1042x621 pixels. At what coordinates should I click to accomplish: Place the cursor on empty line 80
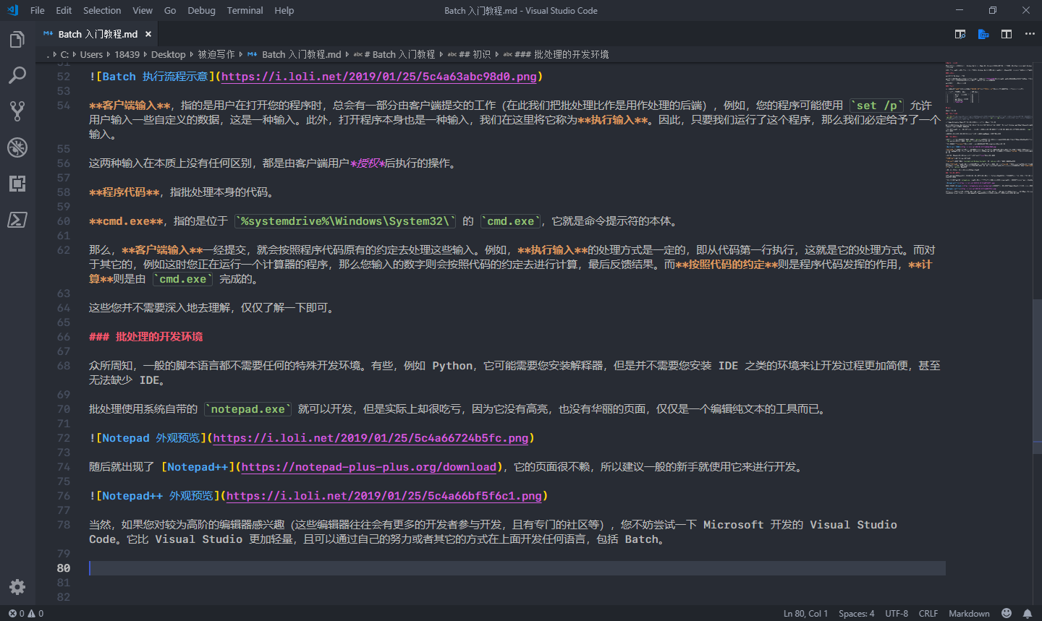click(x=517, y=568)
